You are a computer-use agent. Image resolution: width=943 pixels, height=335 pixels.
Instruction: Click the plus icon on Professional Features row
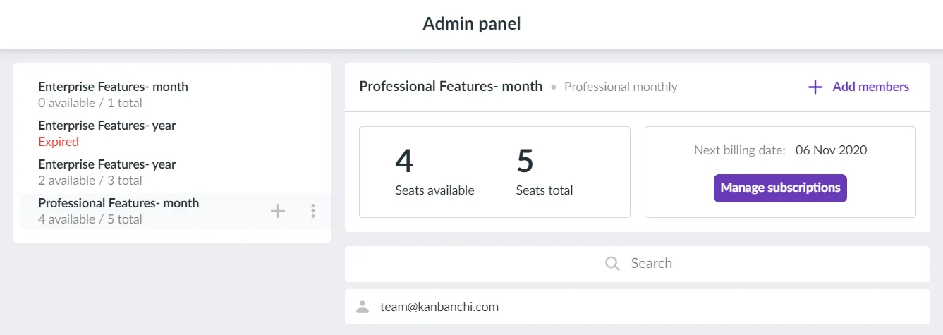(278, 211)
